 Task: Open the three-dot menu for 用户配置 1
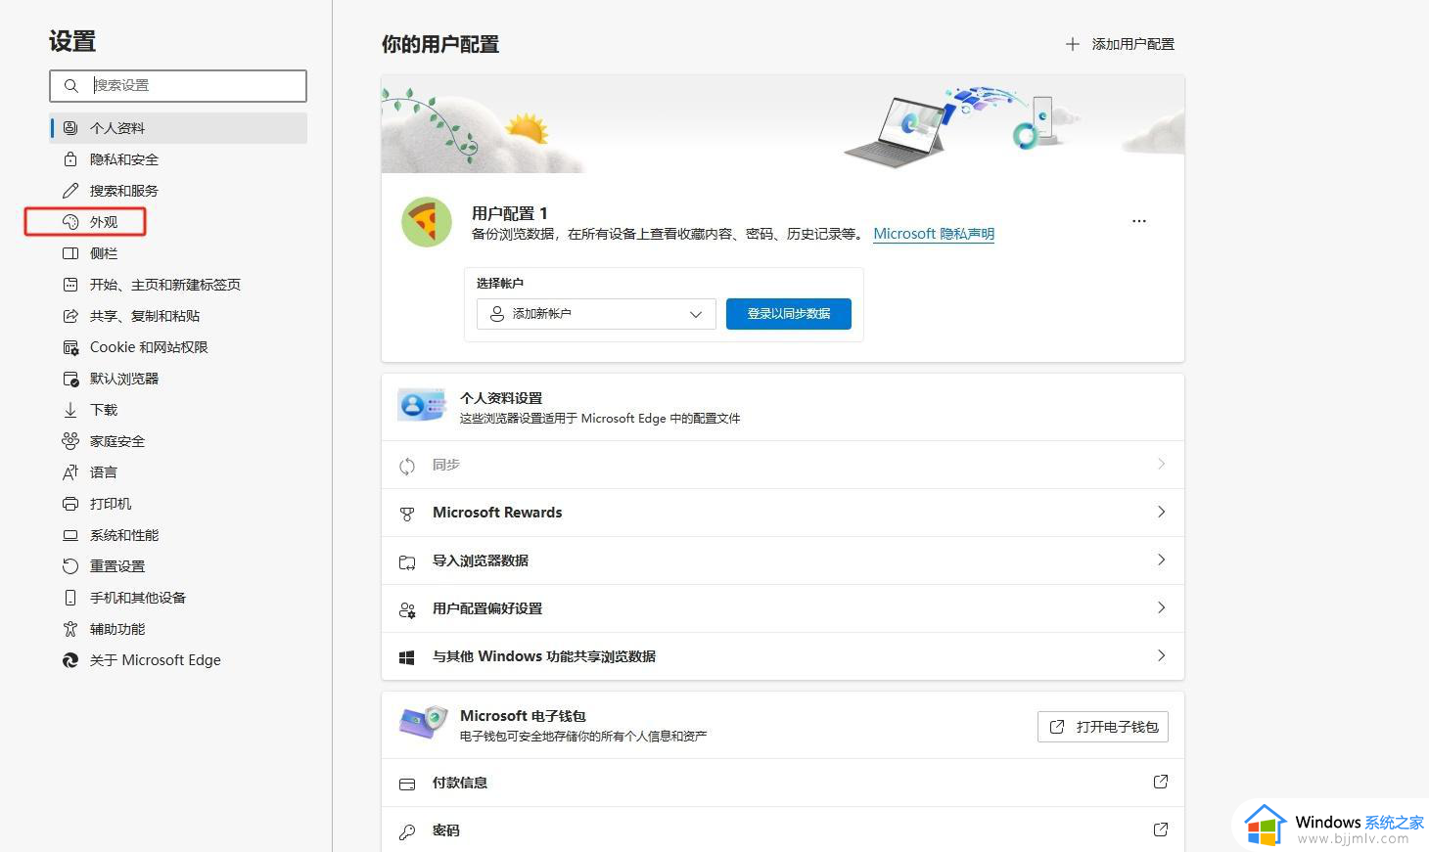[1139, 221]
